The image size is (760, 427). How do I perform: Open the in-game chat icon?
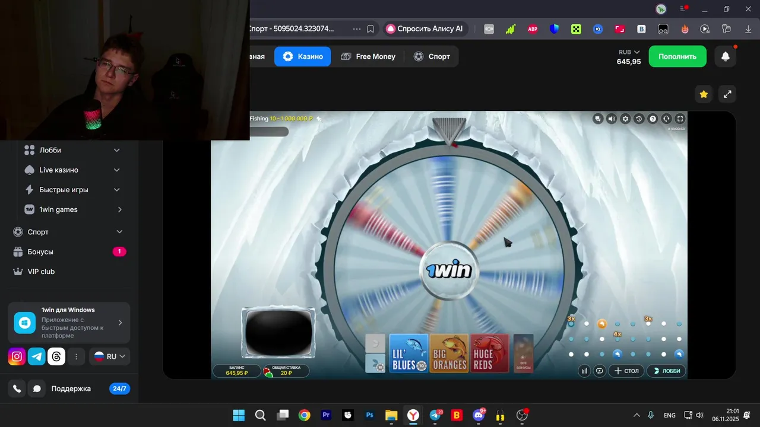tap(598, 119)
